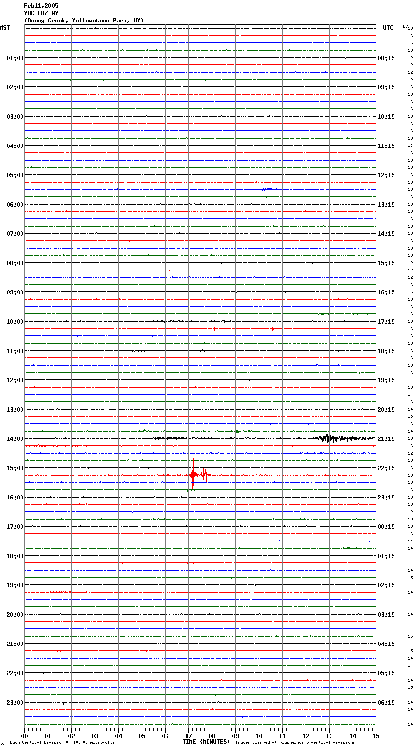
Task: Click minute tick "09" on bottom axis
Action: (x=235, y=736)
